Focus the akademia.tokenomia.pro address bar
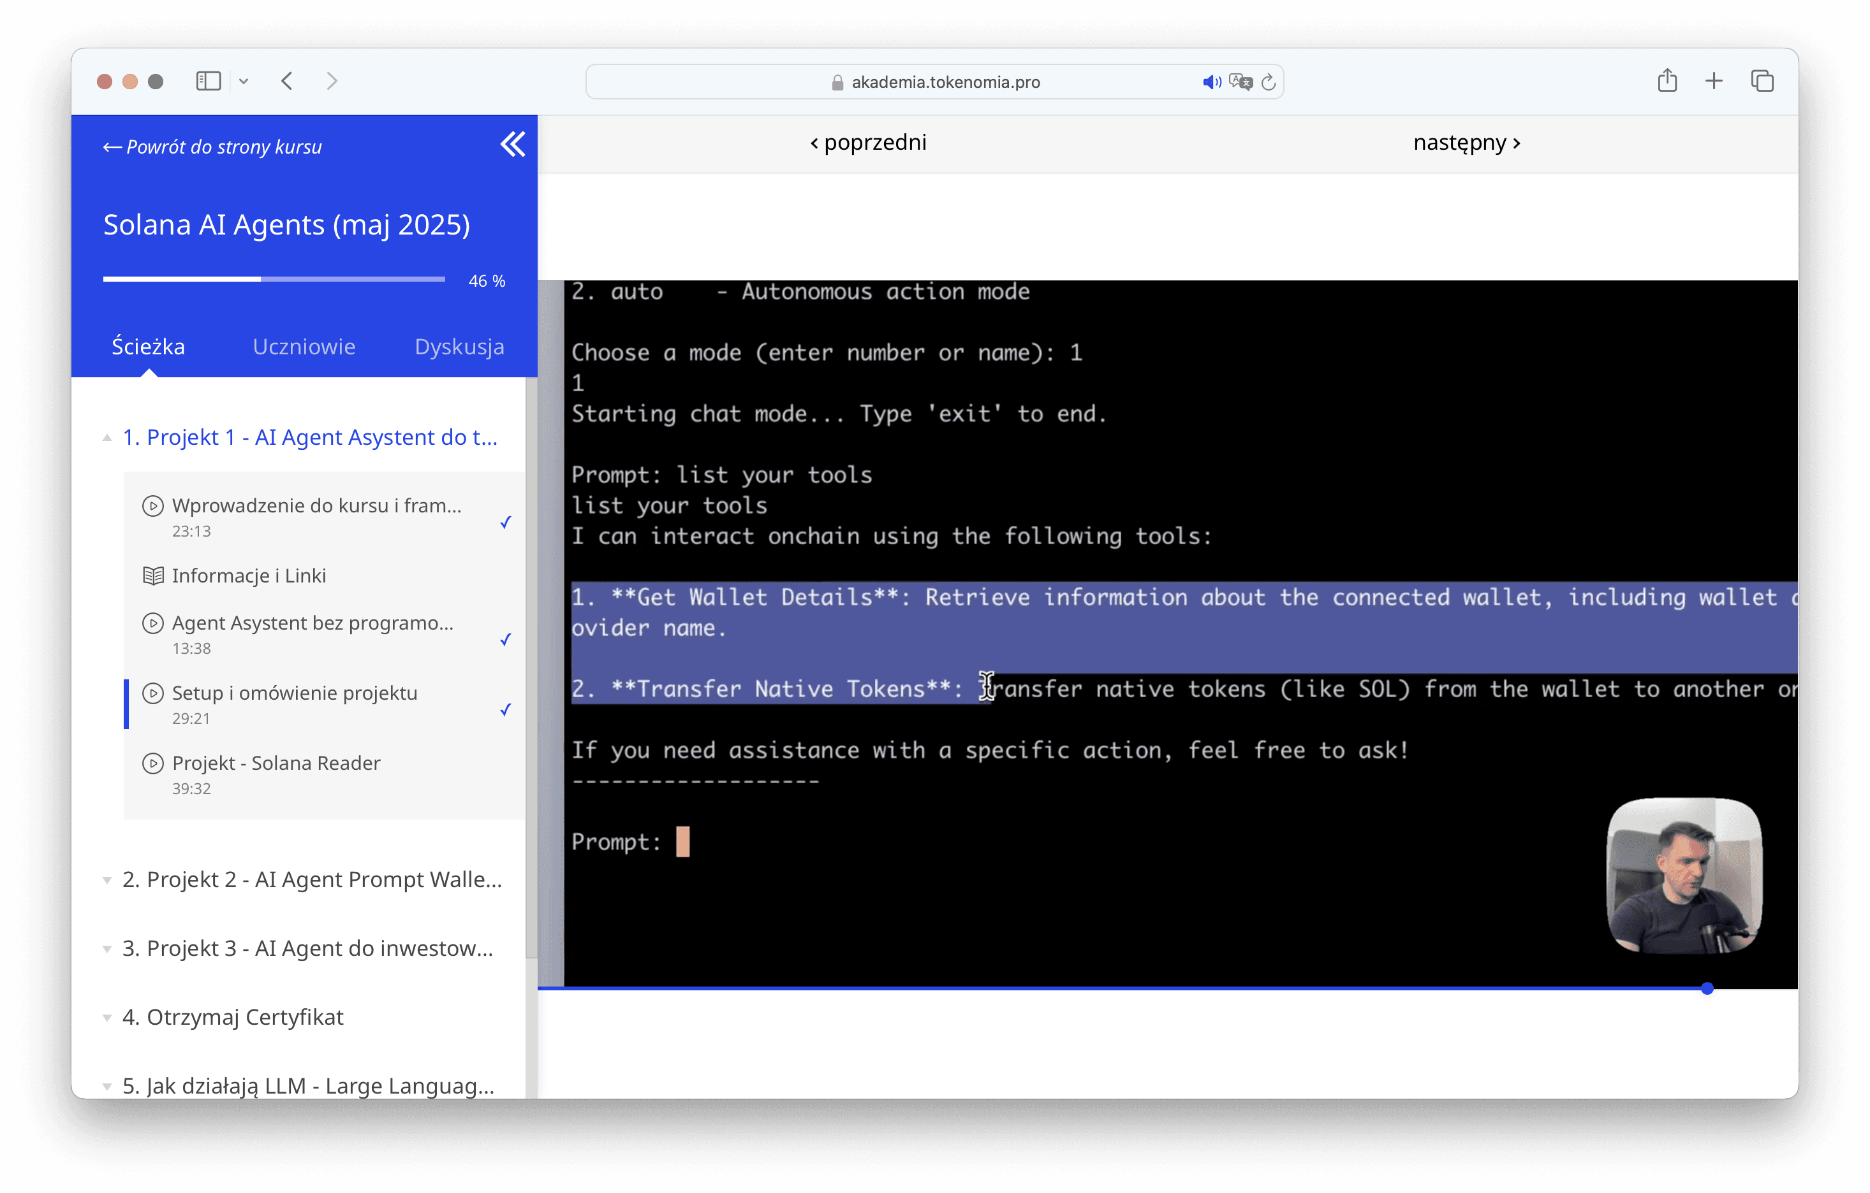1870x1193 pixels. (934, 82)
